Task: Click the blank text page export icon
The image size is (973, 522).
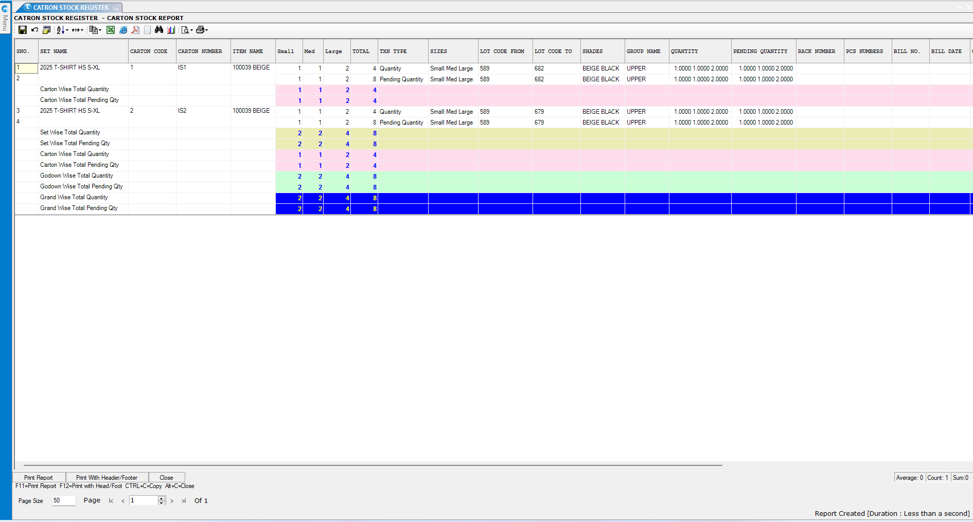Action: tap(147, 30)
